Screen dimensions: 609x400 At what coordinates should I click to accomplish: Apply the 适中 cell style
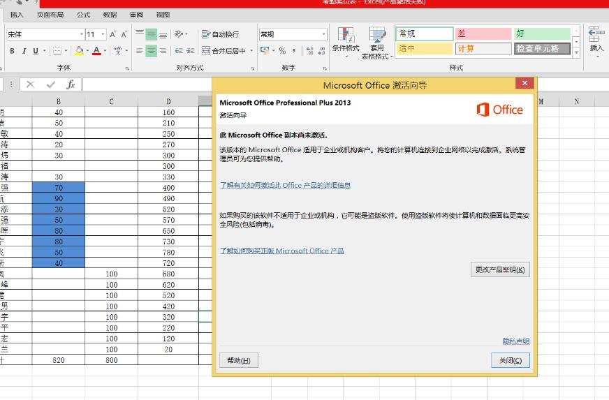[x=425, y=49]
